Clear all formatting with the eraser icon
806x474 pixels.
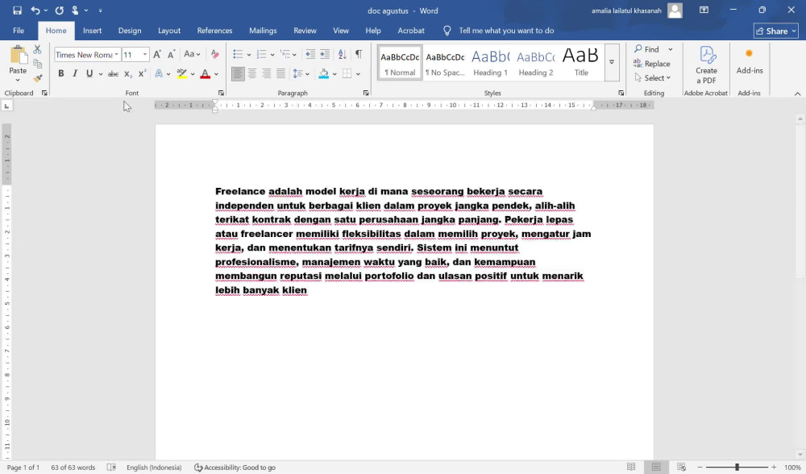point(215,54)
